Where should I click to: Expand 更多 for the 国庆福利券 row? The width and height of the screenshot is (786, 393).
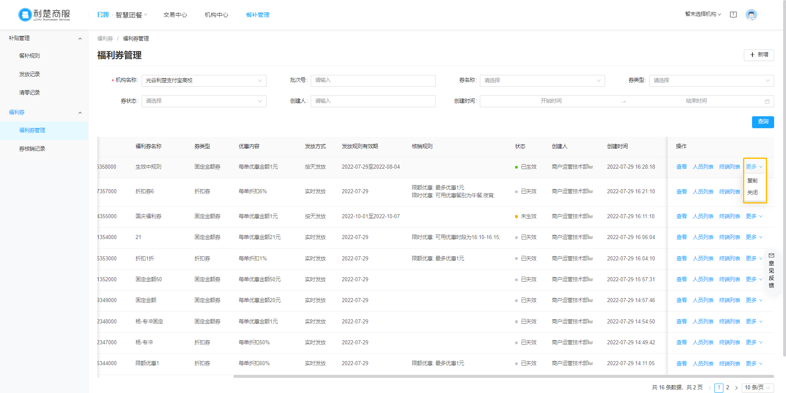click(754, 216)
